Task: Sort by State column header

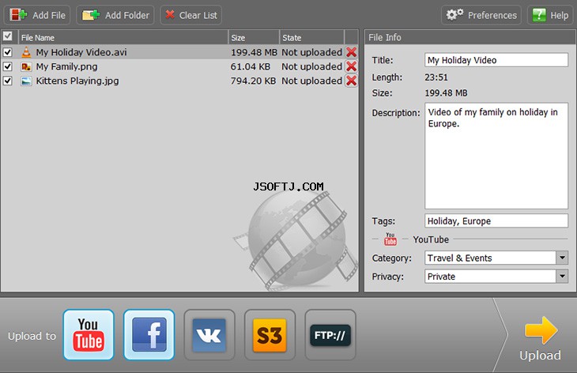Action: click(x=311, y=37)
